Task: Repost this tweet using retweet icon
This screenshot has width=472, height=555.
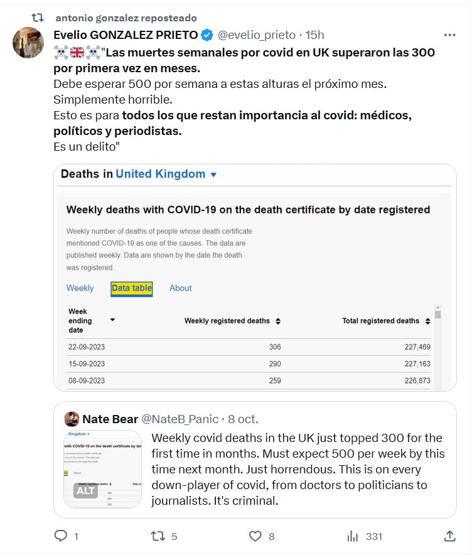Action: pyautogui.click(x=158, y=536)
